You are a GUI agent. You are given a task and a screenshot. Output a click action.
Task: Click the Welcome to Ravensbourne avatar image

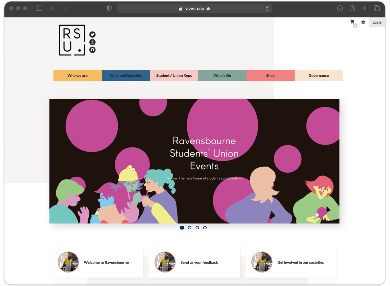(x=68, y=262)
